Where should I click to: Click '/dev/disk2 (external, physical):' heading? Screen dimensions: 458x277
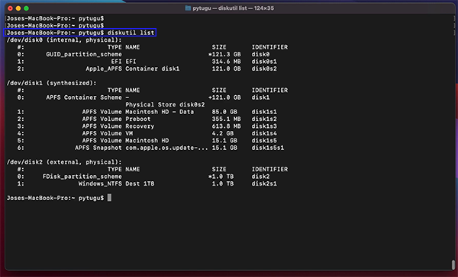pyautogui.click(x=64, y=162)
